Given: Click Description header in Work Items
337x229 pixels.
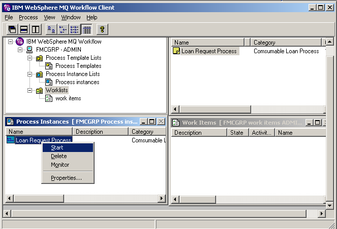Looking at the screenshot, I should click(x=199, y=133).
